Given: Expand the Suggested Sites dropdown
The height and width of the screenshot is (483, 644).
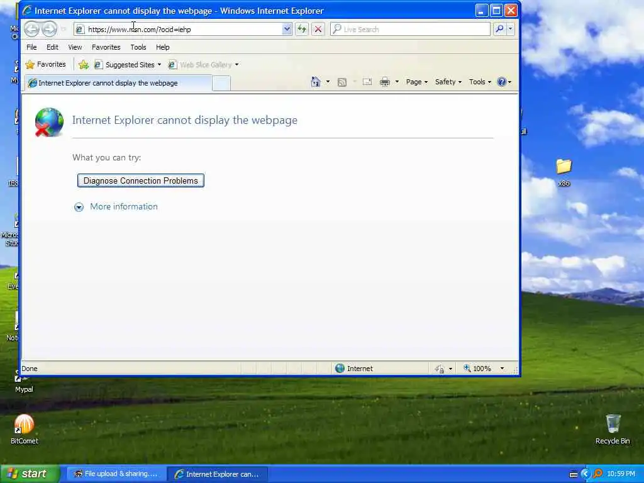Looking at the screenshot, I should tap(159, 65).
